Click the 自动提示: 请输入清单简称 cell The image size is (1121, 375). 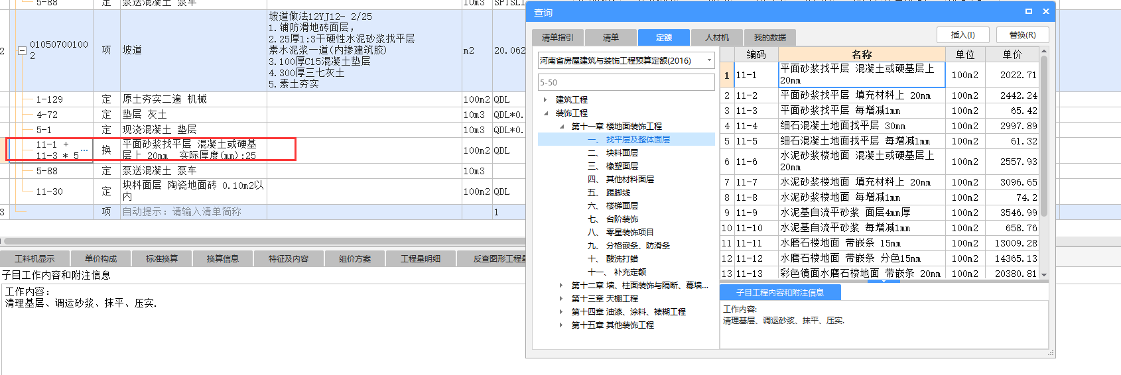(194, 212)
